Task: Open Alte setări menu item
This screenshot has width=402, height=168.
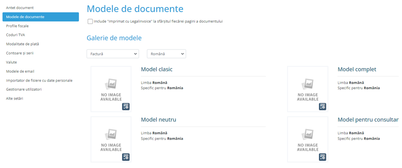Action: [14, 99]
